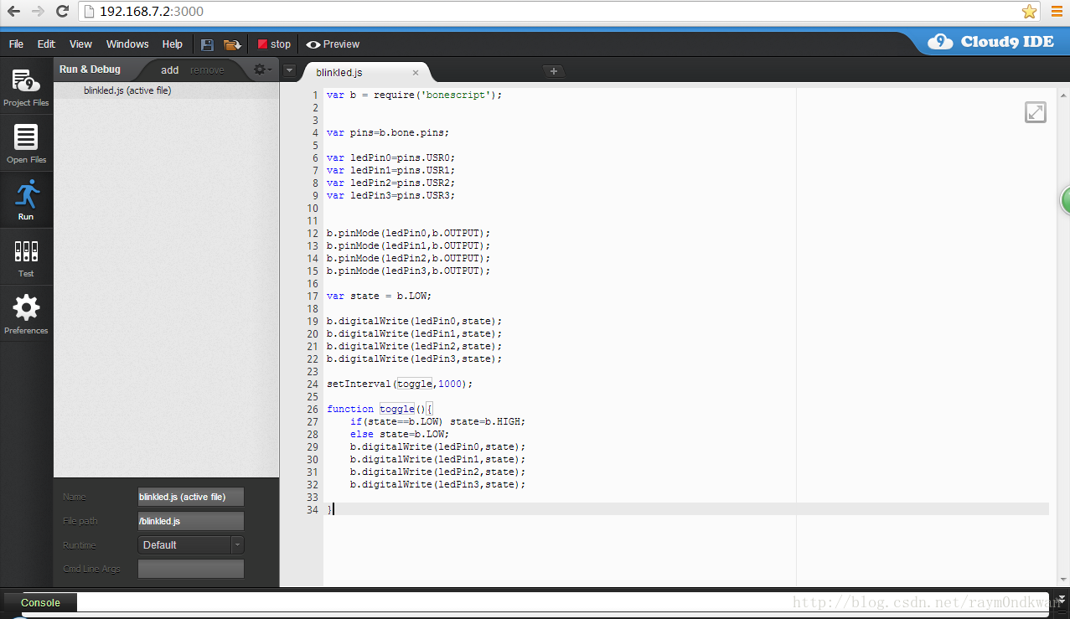Click add in Run & Debug
The height and width of the screenshot is (619, 1070).
[x=170, y=70]
